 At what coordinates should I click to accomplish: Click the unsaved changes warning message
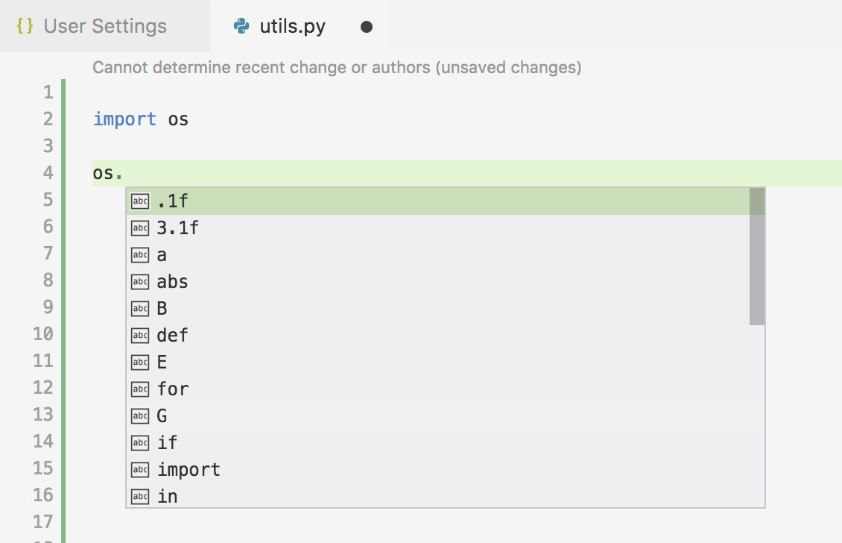[336, 67]
